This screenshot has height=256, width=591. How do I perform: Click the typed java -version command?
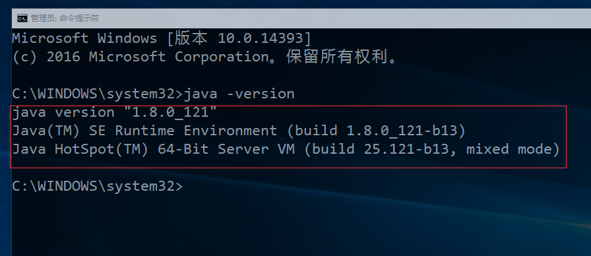[x=239, y=94]
